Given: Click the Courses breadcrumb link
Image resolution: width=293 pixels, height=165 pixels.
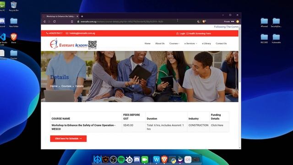Looking at the screenshot, I should pyautogui.click(x=66, y=86).
